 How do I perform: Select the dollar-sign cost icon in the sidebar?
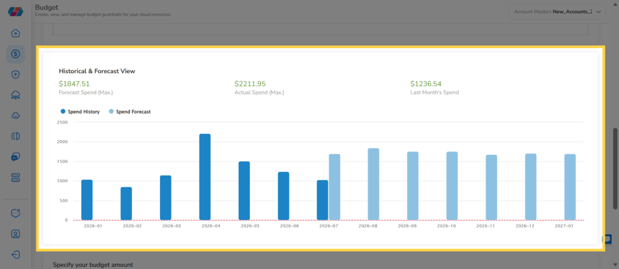[15, 54]
